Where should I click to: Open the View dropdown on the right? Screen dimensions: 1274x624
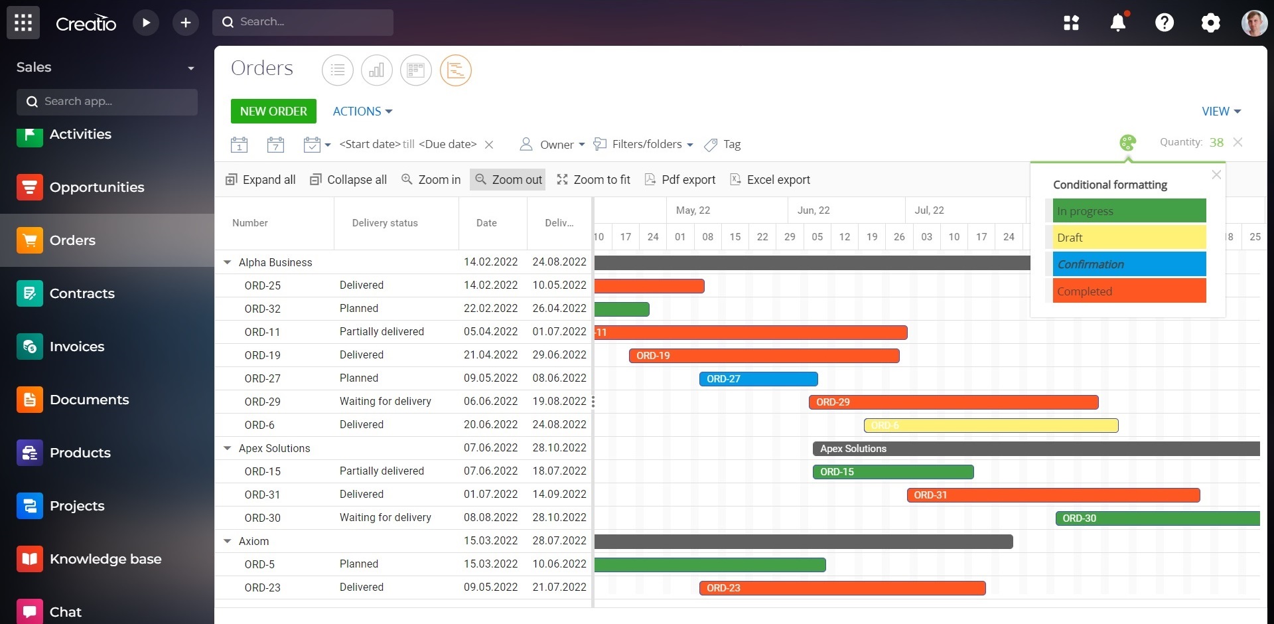pyautogui.click(x=1220, y=111)
